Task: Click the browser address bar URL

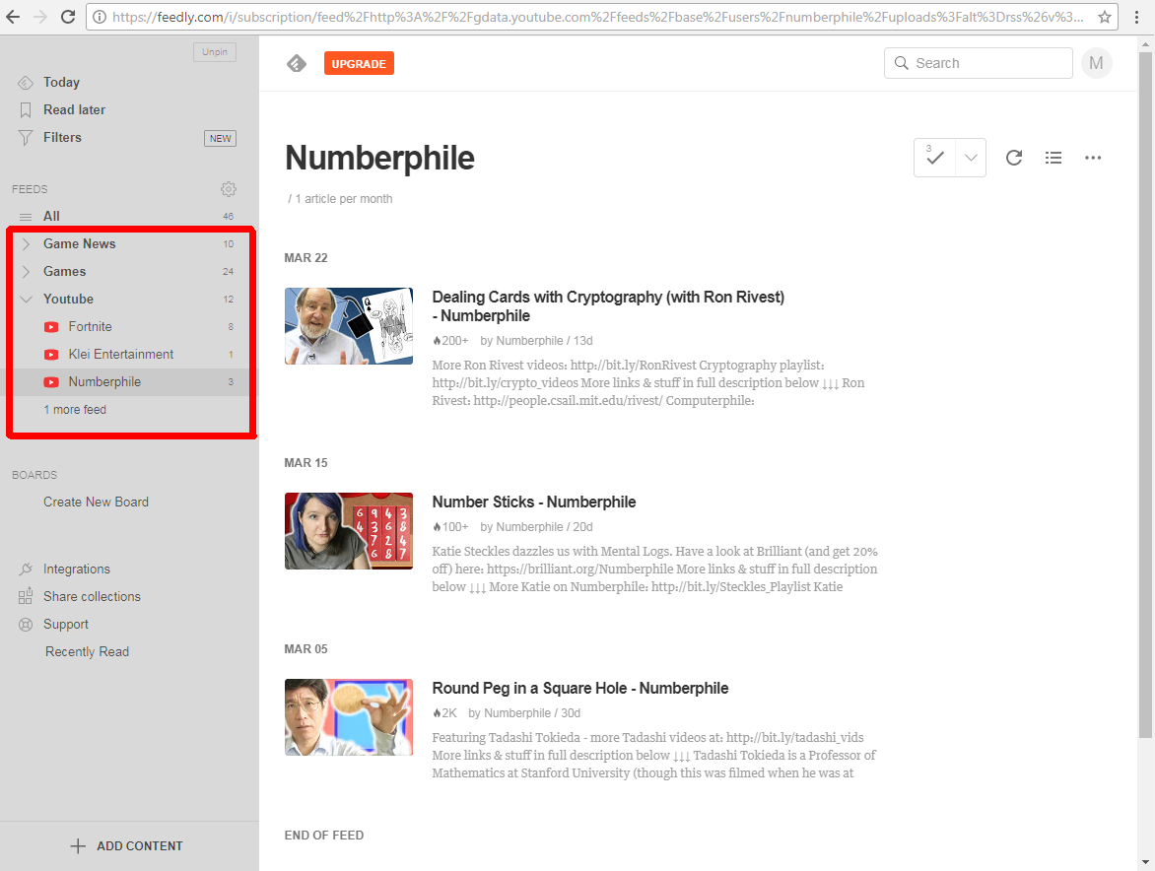Action: tap(597, 16)
